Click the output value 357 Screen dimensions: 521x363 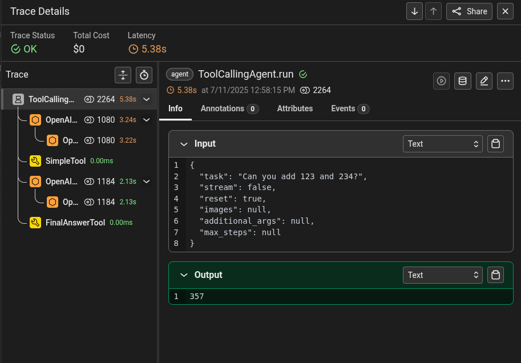(x=197, y=296)
